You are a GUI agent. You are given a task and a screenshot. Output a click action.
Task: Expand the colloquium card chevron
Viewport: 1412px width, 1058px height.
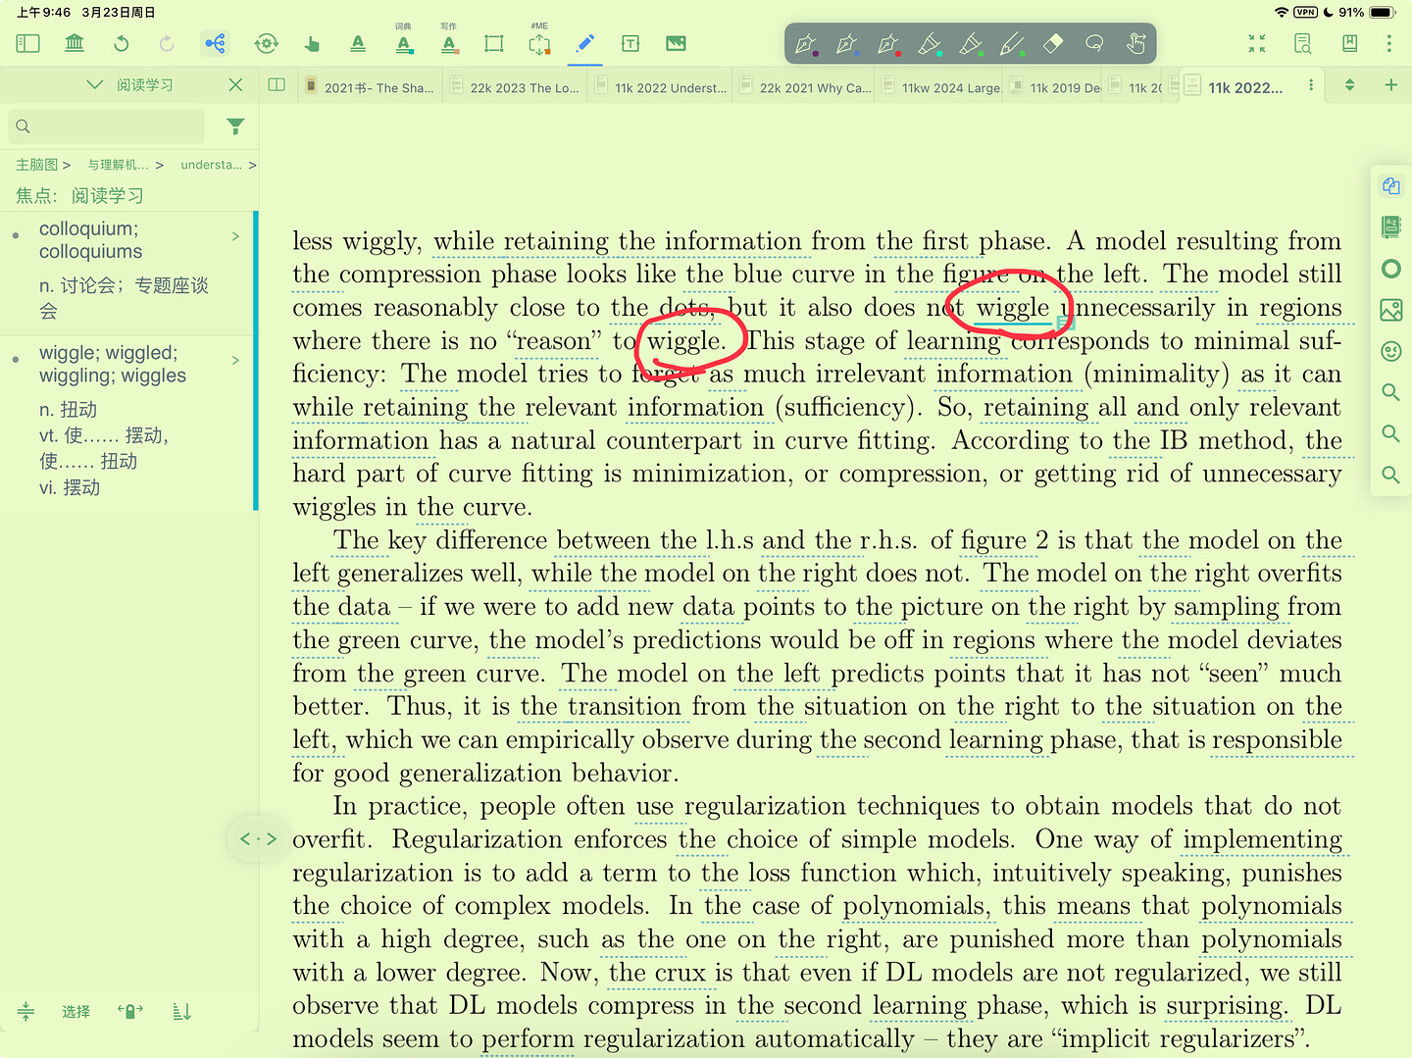point(235,236)
